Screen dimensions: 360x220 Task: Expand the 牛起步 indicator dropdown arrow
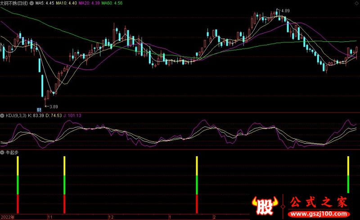3,153
